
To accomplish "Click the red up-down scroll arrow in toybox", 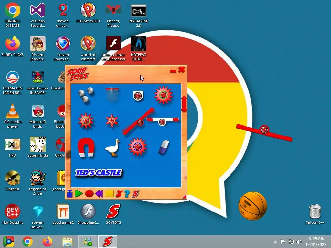I will click(184, 104).
